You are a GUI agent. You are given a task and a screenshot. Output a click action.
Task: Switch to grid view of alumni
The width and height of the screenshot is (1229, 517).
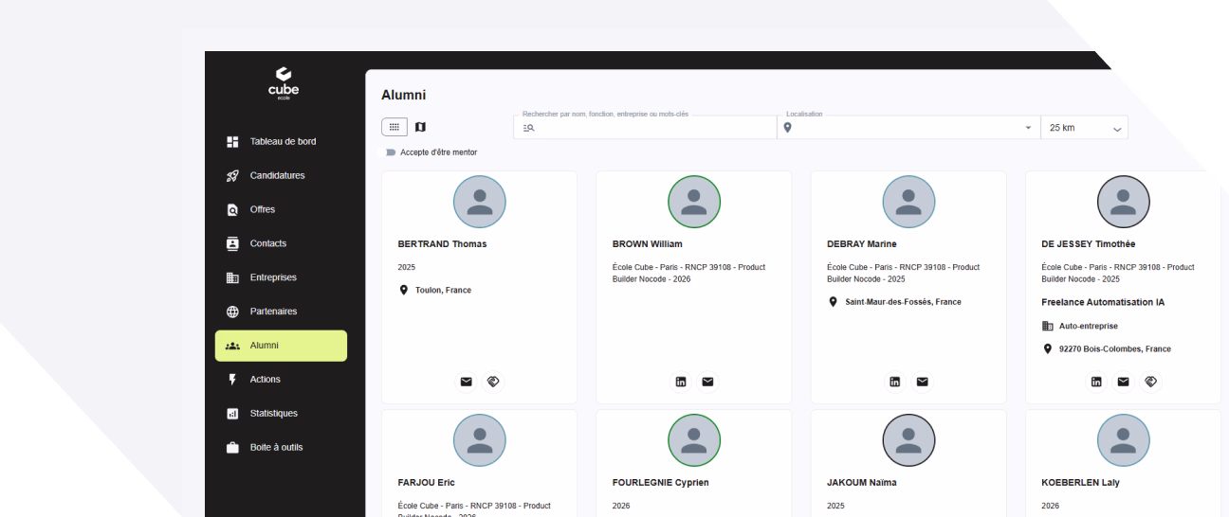(394, 127)
